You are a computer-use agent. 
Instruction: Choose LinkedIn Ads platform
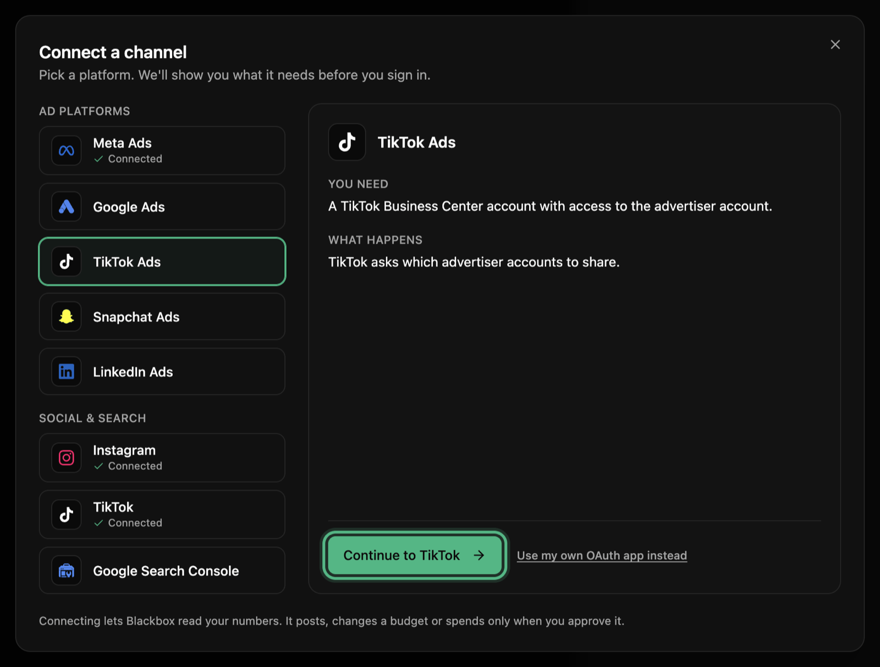(x=162, y=372)
